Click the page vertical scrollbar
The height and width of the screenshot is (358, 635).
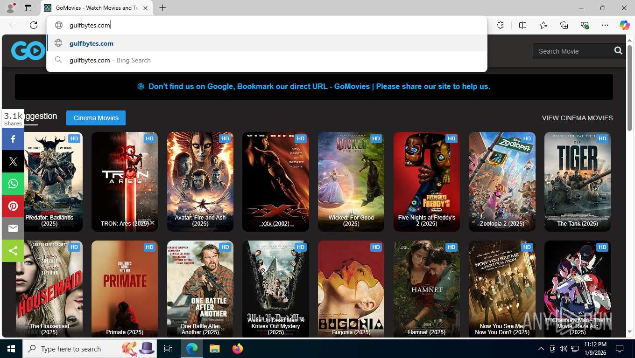[630, 89]
